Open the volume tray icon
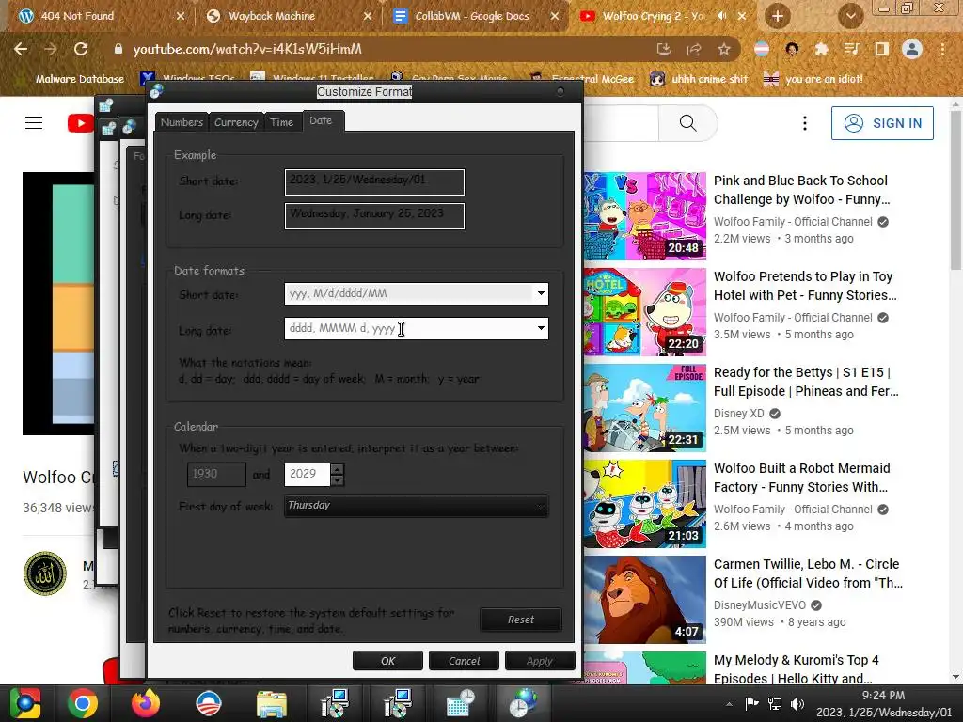963x722 pixels. point(797,703)
